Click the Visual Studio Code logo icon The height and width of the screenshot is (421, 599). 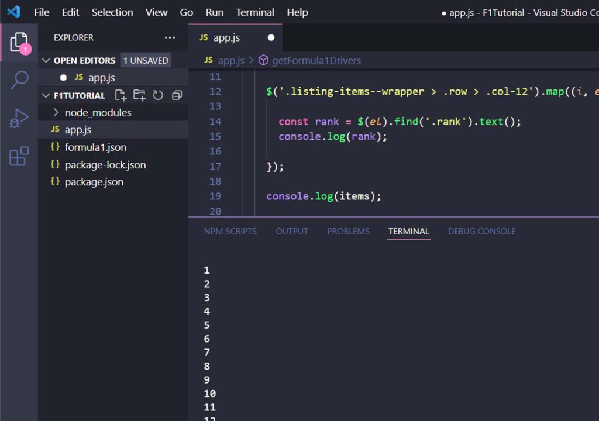[13, 12]
